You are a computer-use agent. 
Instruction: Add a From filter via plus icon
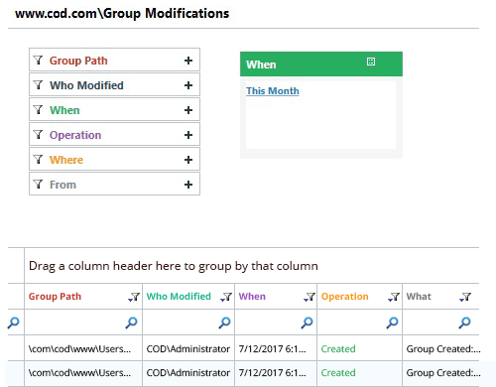[188, 185]
